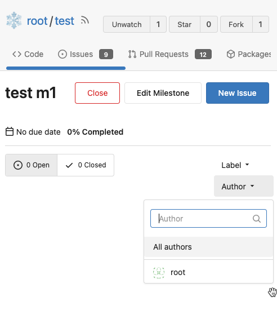This screenshot has height=310, width=277.
Task: Click the magnifier icon in Author search
Action: coord(257,219)
